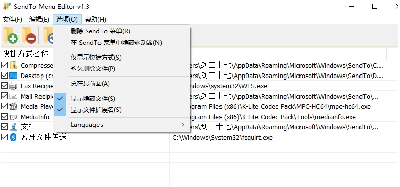The image size is (400, 187).
Task: Uncheck the Mail Recipient checkbox
Action: (x=4, y=96)
